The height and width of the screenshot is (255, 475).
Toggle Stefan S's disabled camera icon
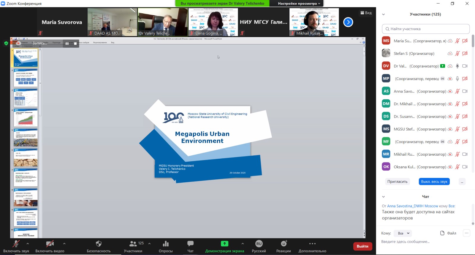point(465,53)
